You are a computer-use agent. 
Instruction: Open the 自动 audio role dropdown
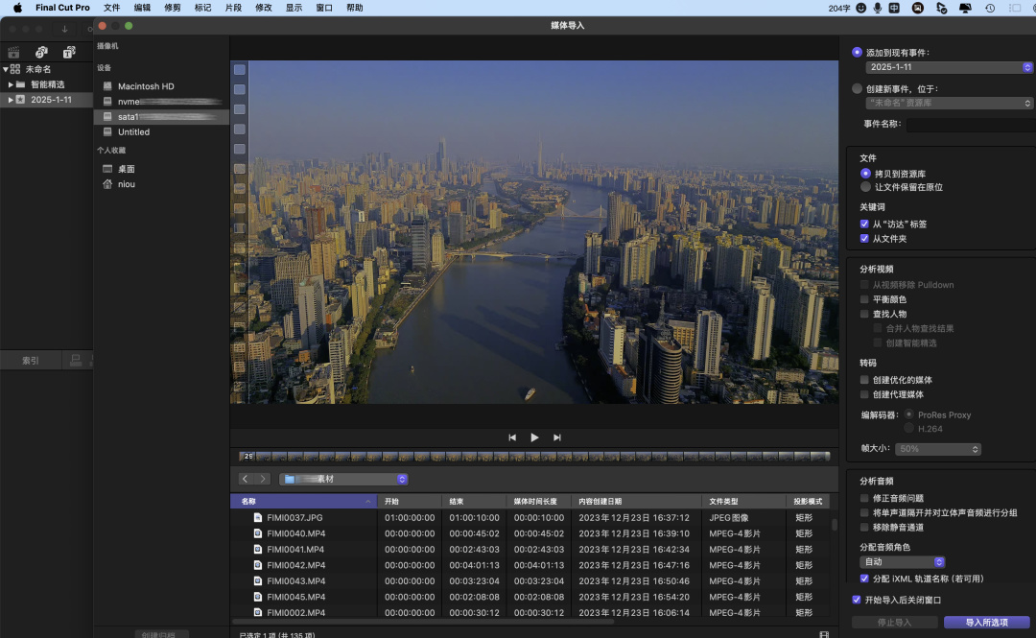903,562
